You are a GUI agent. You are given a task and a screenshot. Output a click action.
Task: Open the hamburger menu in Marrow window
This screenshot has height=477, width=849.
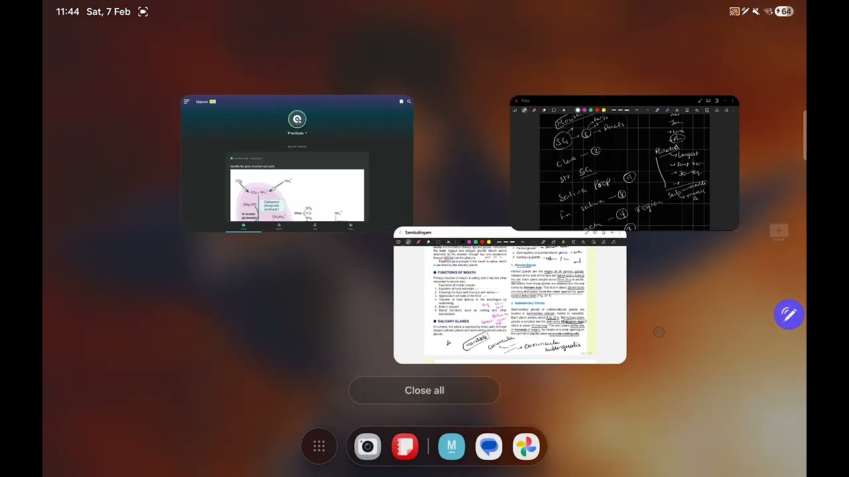click(186, 101)
